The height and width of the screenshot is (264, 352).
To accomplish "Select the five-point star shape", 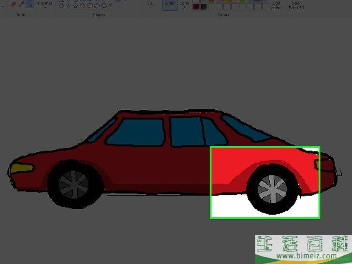I will (x=75, y=6).
